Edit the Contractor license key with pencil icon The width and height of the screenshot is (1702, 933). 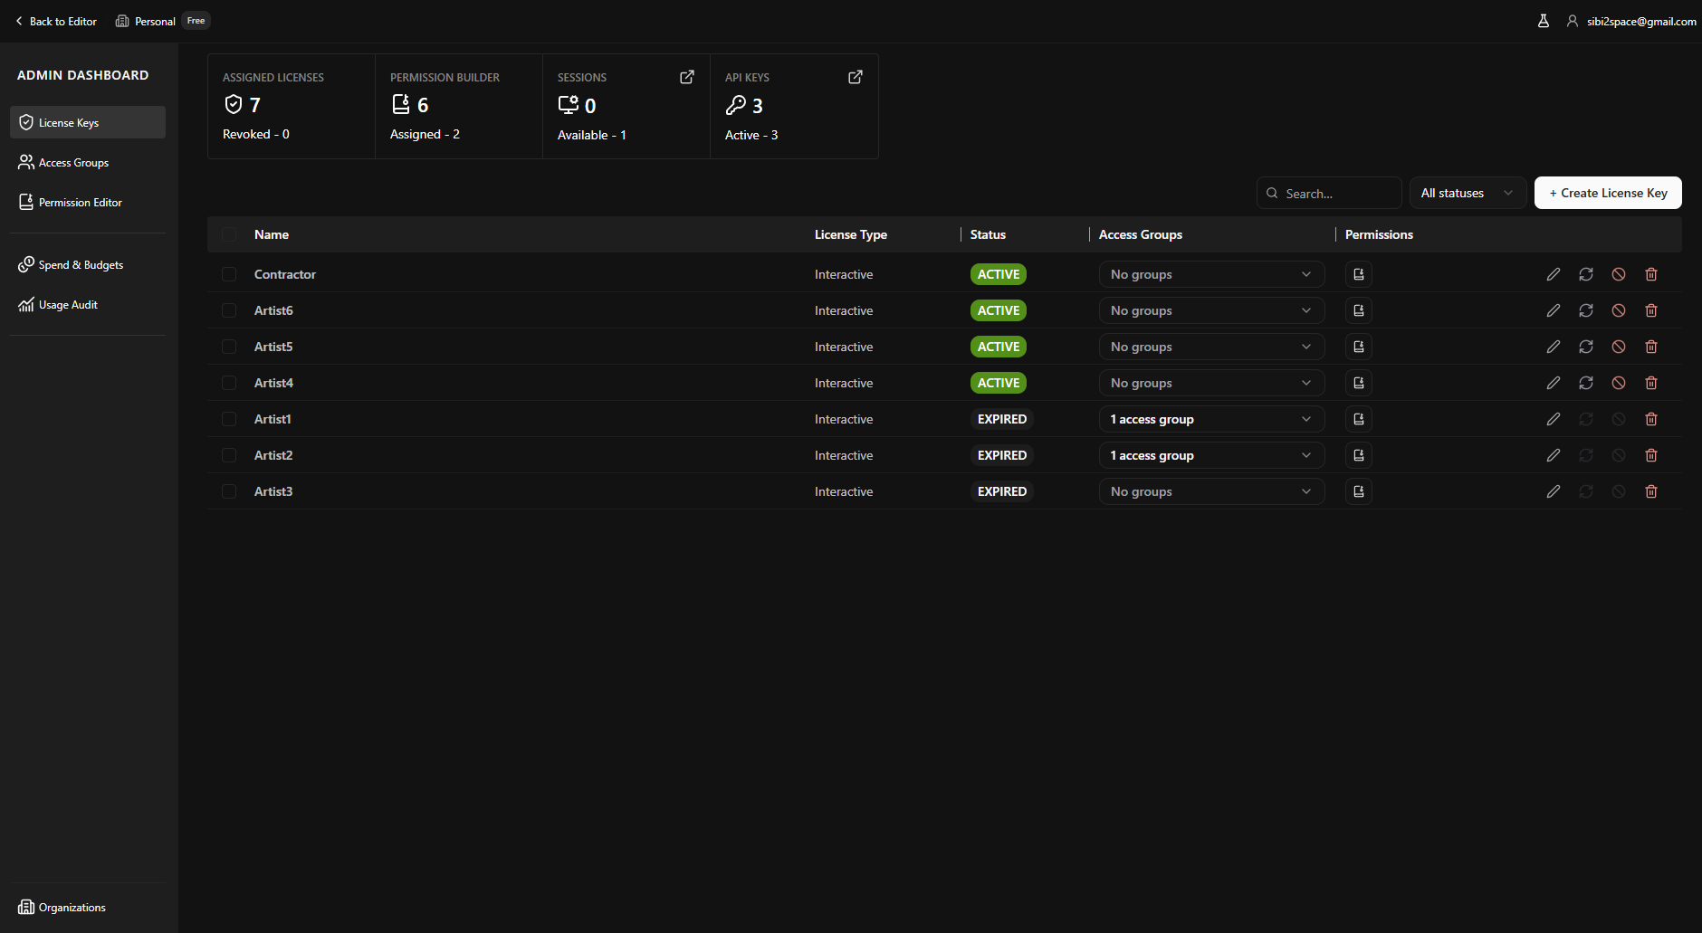tap(1554, 274)
